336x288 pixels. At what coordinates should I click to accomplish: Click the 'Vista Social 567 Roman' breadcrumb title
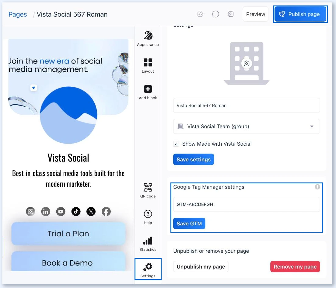(x=72, y=14)
